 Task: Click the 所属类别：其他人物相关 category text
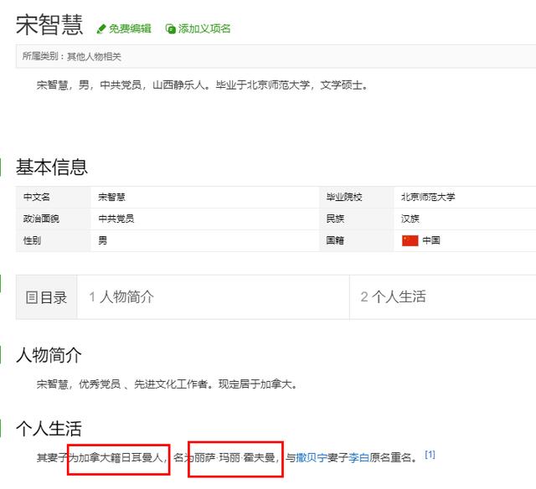pyautogui.click(x=72, y=56)
